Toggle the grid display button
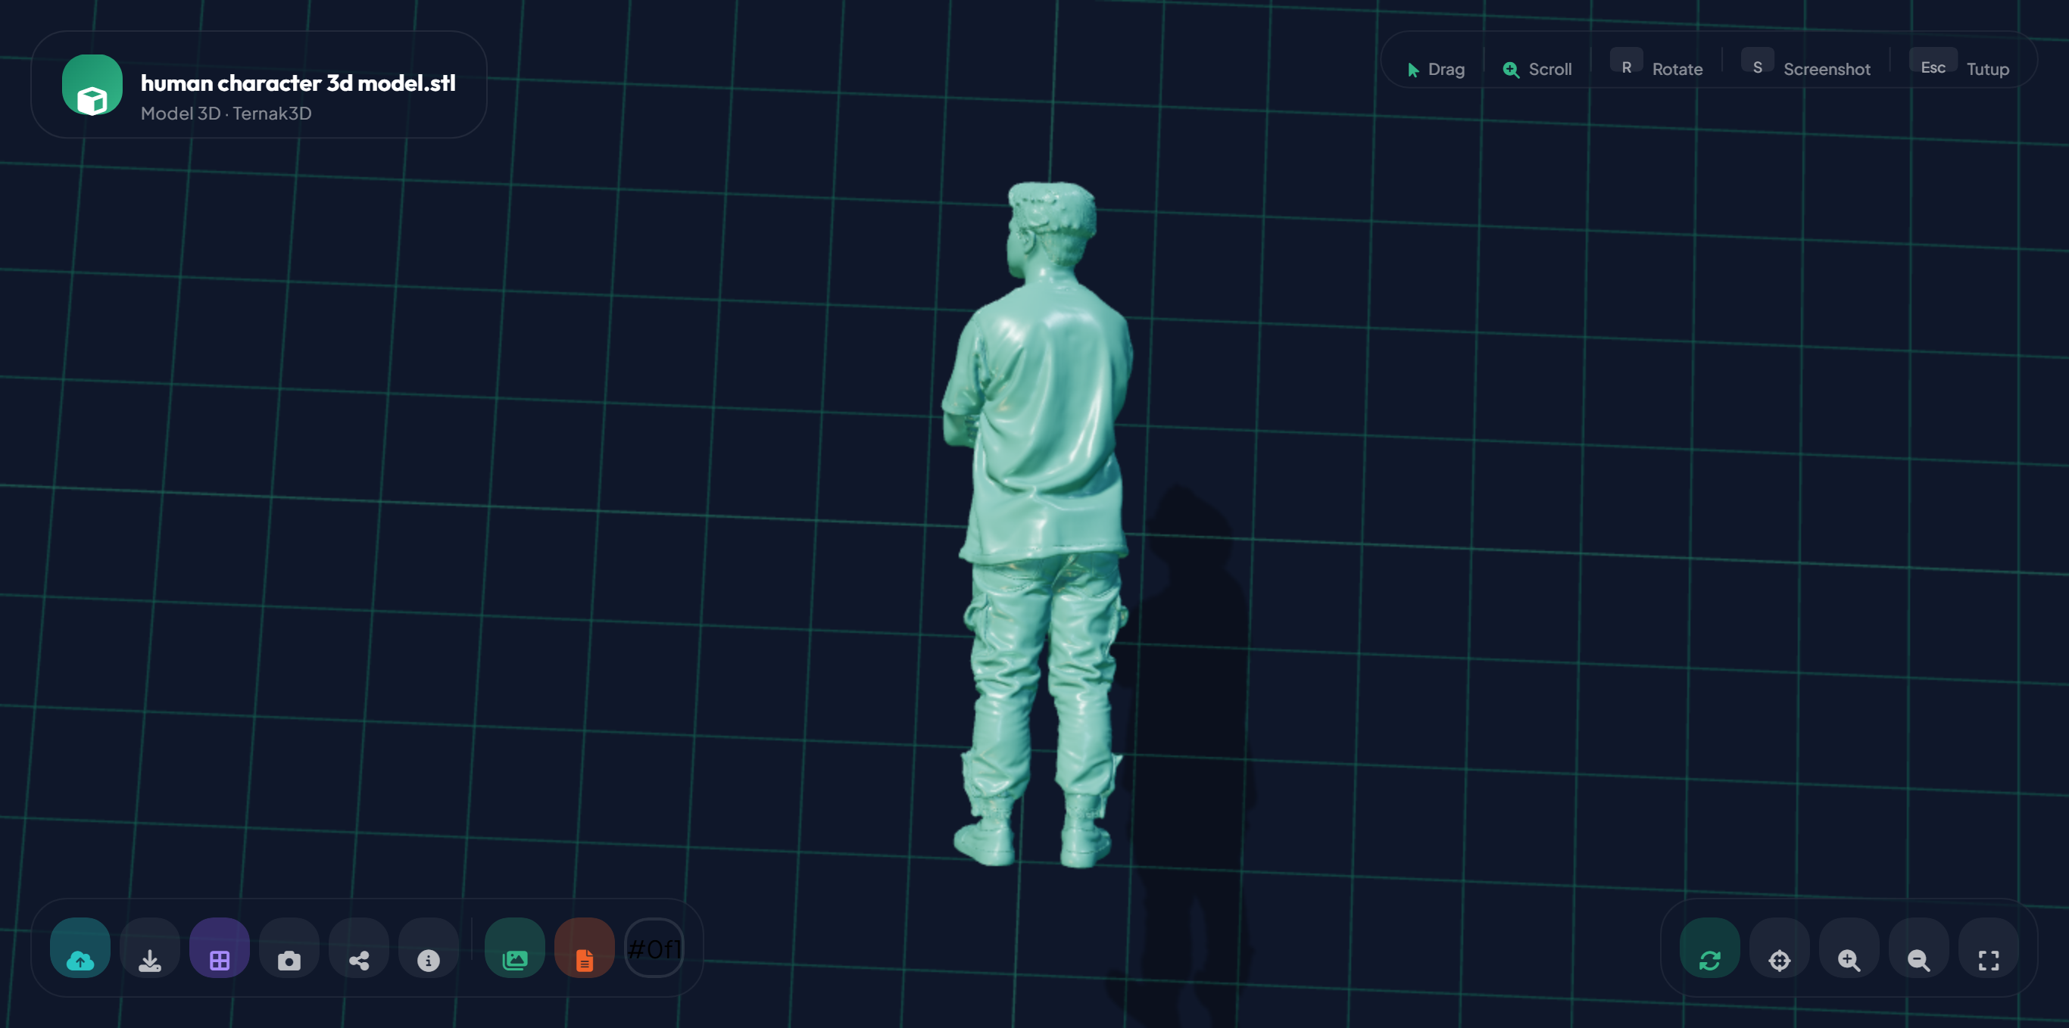This screenshot has height=1028, width=2069. tap(220, 948)
